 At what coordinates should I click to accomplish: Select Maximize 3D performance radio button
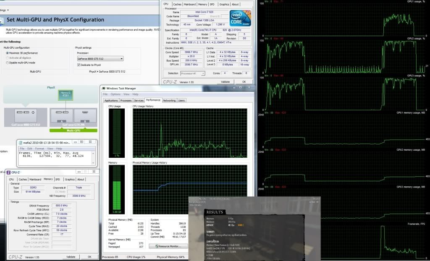coord(8,53)
